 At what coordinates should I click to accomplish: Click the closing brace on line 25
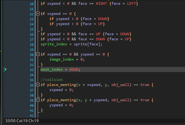pyautogui.click(x=41, y=29)
